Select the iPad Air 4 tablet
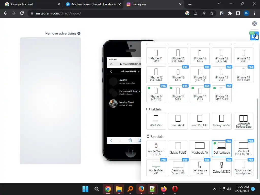Image resolution: width=260 pixels, height=195 pixels. (178, 121)
